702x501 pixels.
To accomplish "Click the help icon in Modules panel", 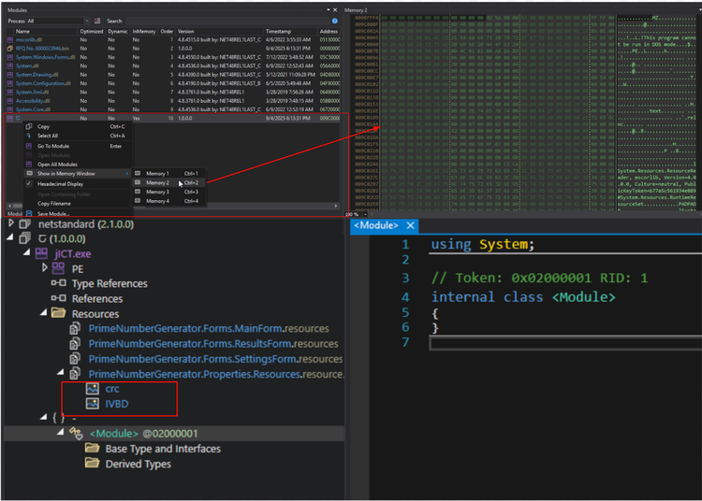I will click(334, 20).
